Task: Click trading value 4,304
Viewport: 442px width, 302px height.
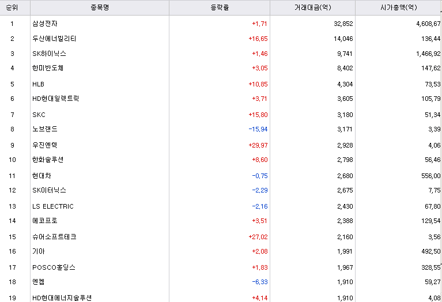Action: [x=345, y=84]
